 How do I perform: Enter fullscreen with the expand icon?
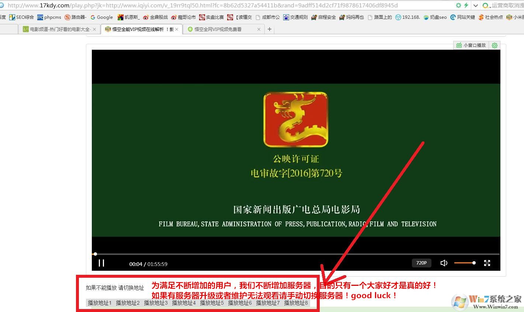pyautogui.click(x=487, y=263)
